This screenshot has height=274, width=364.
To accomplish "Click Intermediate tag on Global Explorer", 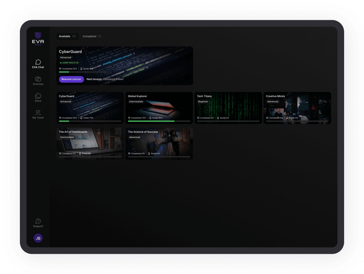I will (x=136, y=102).
